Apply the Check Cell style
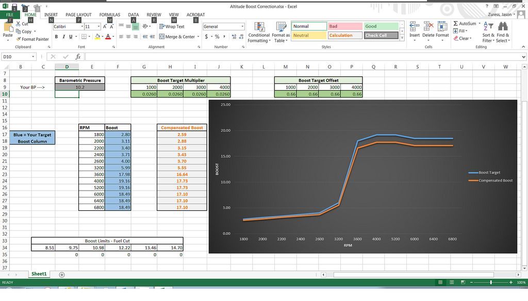 381,36
